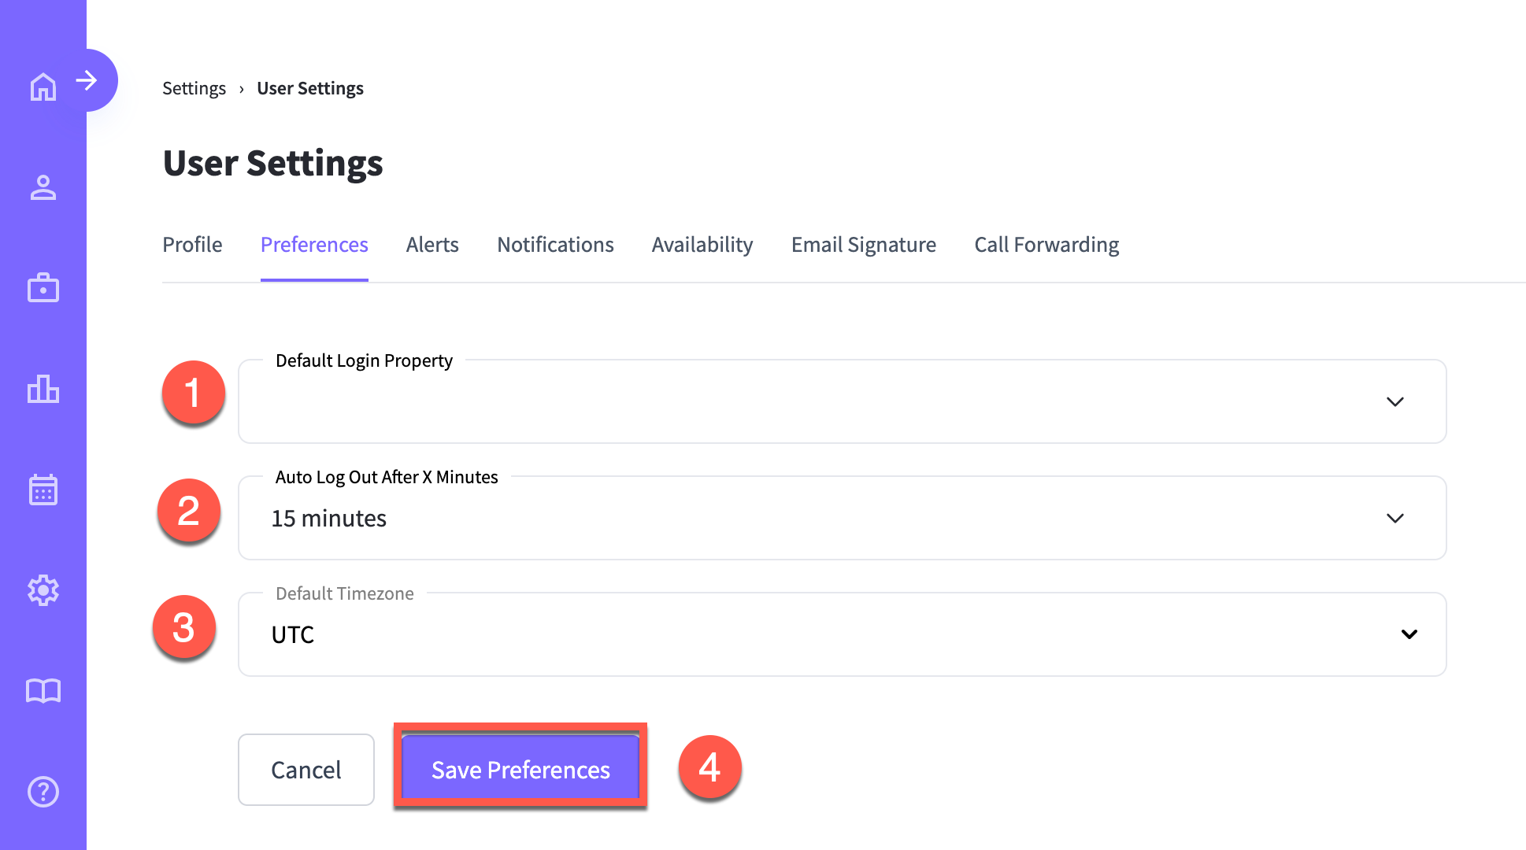
Task: Open the bar chart reports icon
Action: [43, 389]
